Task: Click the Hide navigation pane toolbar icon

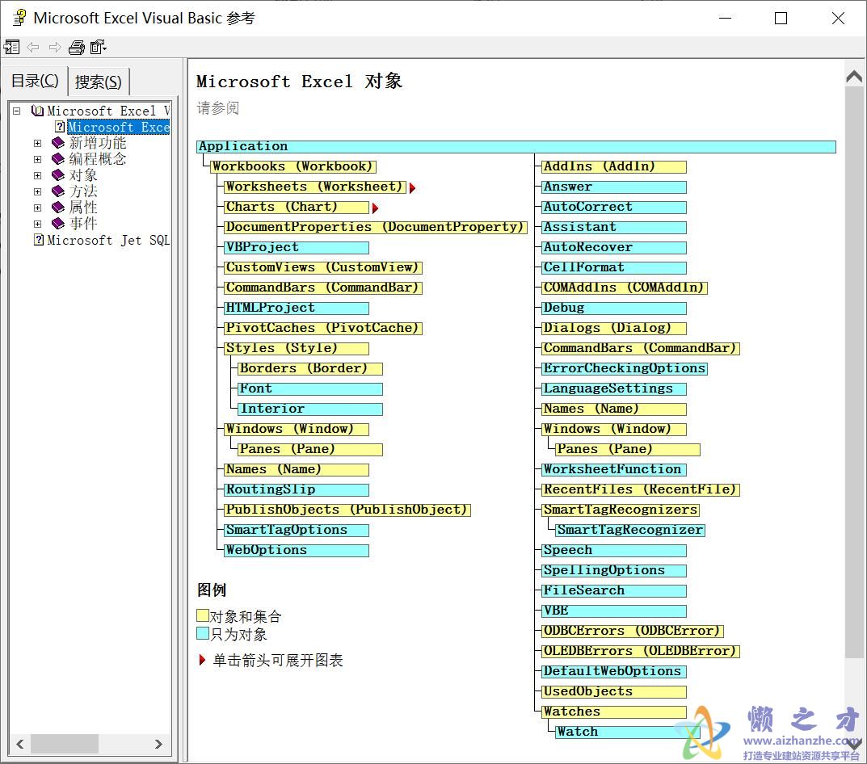Action: coord(11,48)
